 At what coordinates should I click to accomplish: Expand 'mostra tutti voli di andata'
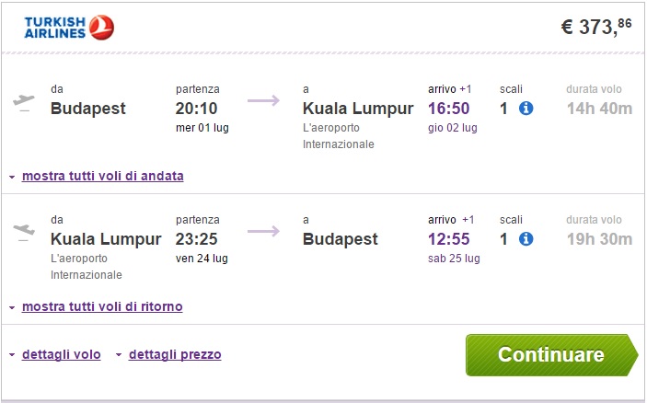click(x=102, y=176)
